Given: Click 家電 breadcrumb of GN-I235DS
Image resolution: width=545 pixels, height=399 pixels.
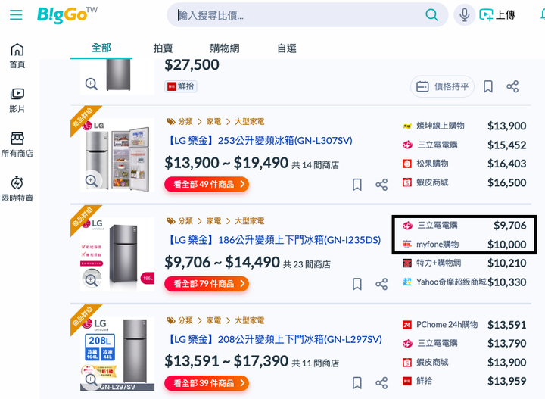Looking at the screenshot, I should (x=213, y=221).
